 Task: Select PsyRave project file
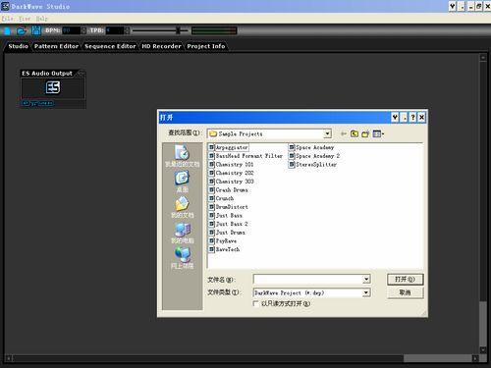coord(223,241)
